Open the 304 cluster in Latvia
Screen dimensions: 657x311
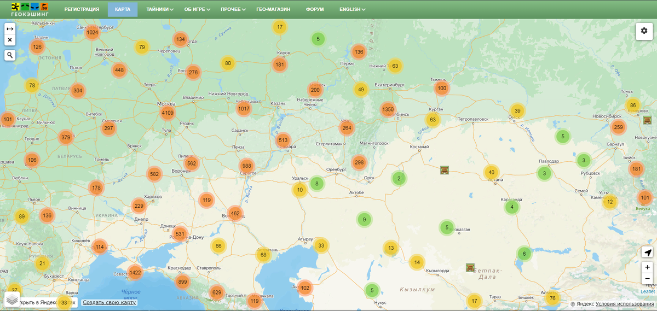[x=78, y=91]
